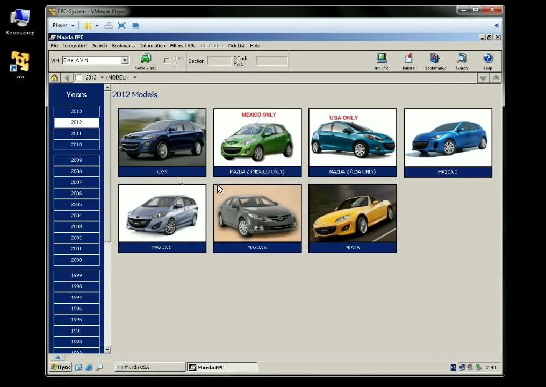Screen dimensions: 546x387
Task: Click VMware send Ctrl+Alt+Del icon
Action: [x=109, y=25]
